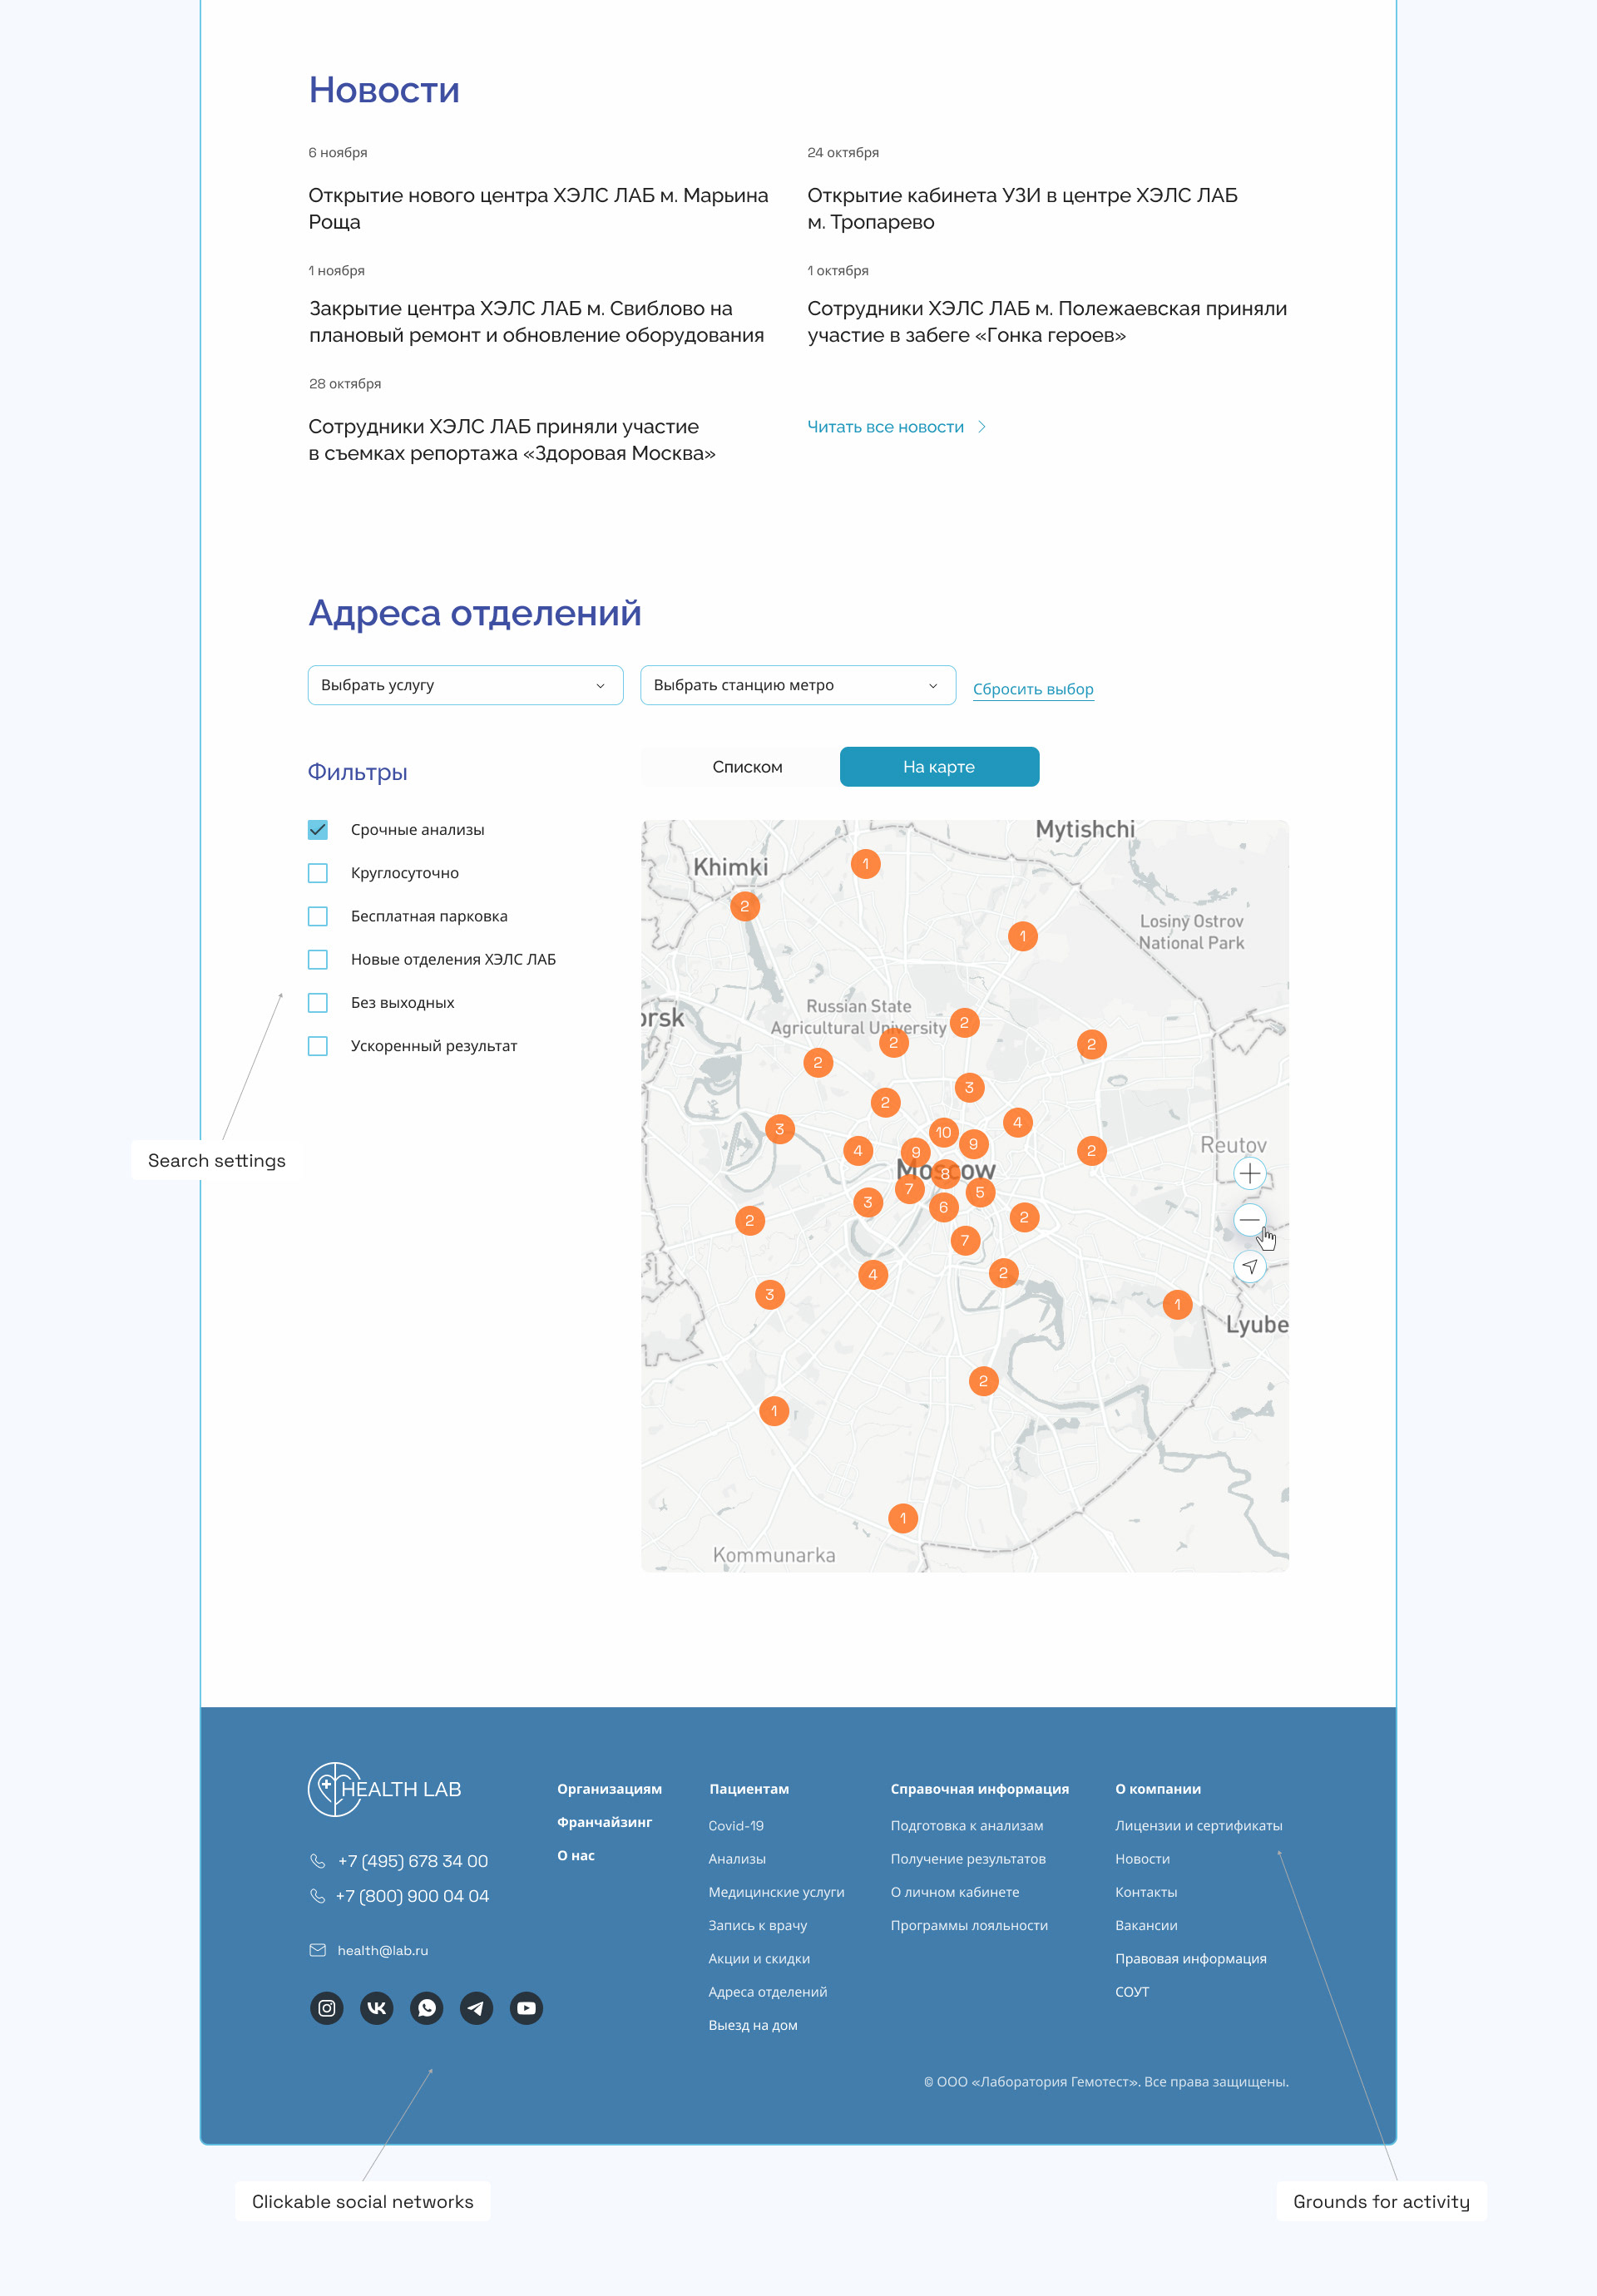Viewport: 1597px width, 2296px height.
Task: Click the YouTube icon in footer
Action: point(526,2008)
